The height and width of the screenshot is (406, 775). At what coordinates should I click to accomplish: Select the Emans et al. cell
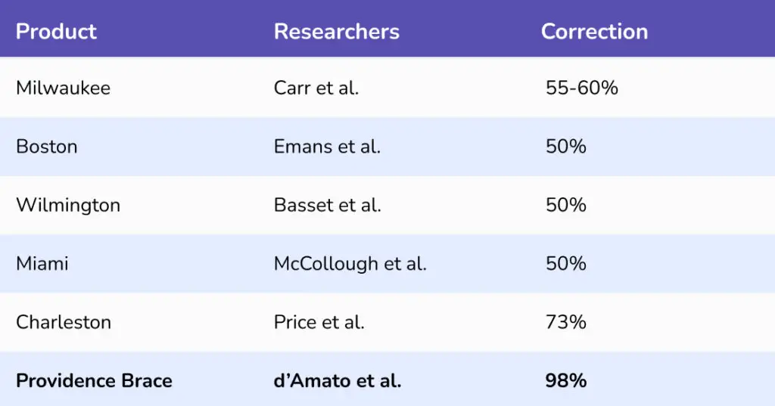coord(327,147)
